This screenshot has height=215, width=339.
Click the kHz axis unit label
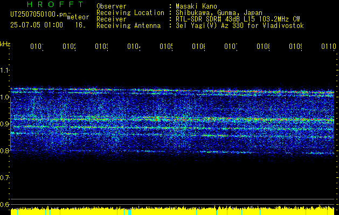5,44
